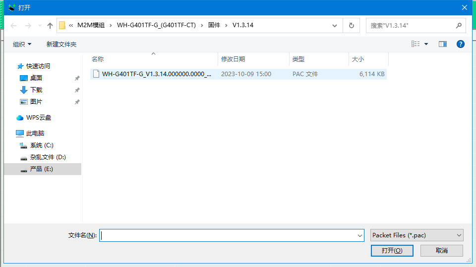Viewport: 476px width, 267px height.
Task: Click the search magnifier icon
Action: pos(459,25)
